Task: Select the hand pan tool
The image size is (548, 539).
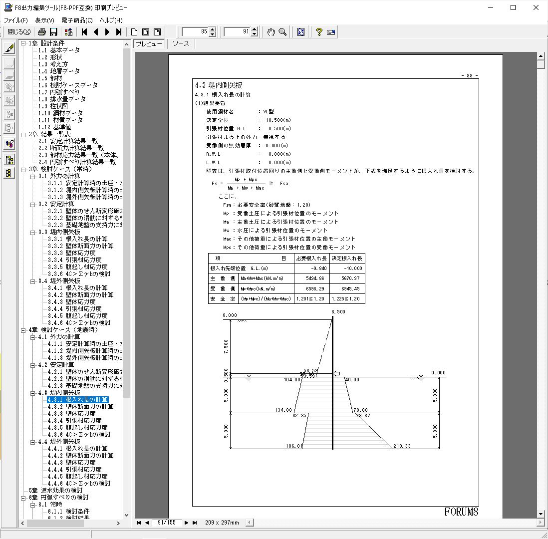Action: point(271,32)
